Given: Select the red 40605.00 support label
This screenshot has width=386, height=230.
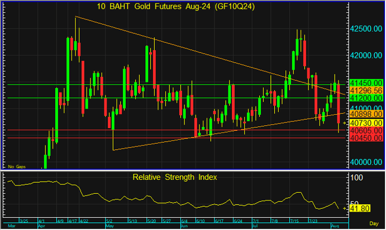Looking at the screenshot, I should coord(365,130).
